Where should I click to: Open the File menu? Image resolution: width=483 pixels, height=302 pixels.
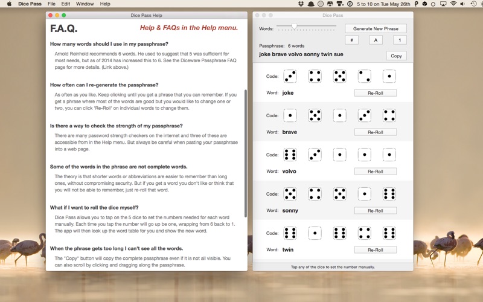click(x=51, y=4)
